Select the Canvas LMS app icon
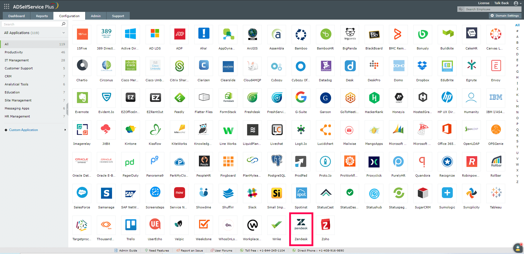Image resolution: width=524 pixels, height=254 pixels. (496, 35)
